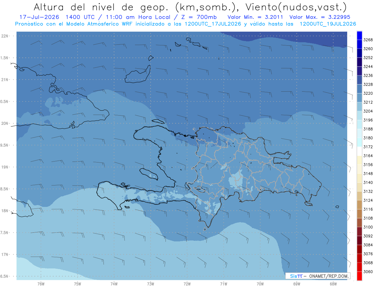Click the '68W' longitude axis label
Screen dimensions: 374x288
tap(333, 284)
